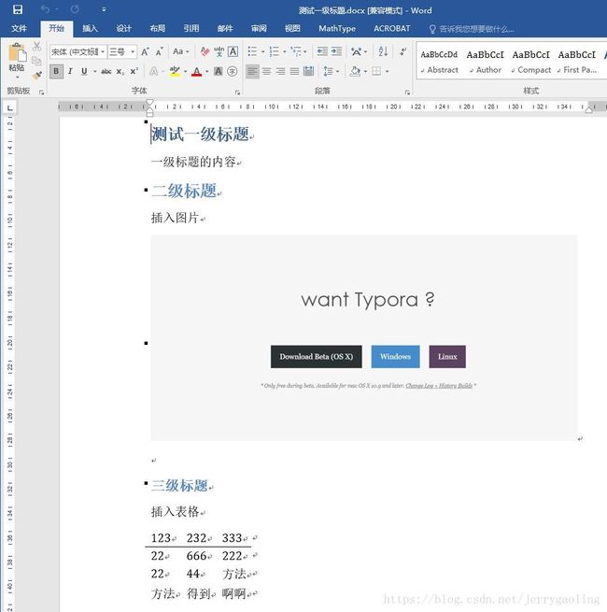Align text right
Image resolution: width=607 pixels, height=612 pixels.
coord(280,71)
